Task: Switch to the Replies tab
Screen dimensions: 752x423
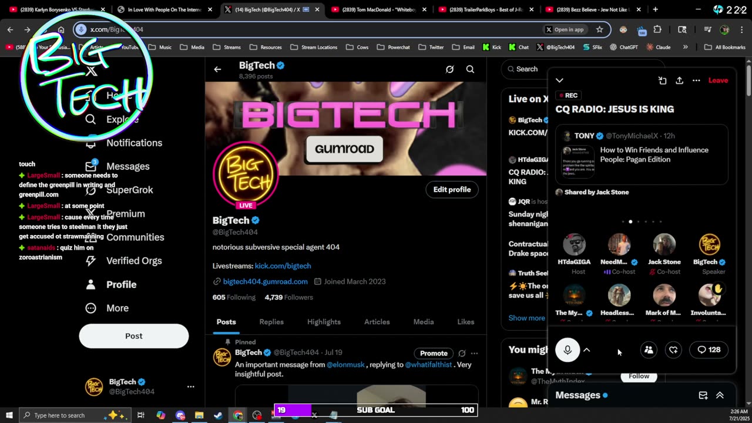Action: pos(271,322)
